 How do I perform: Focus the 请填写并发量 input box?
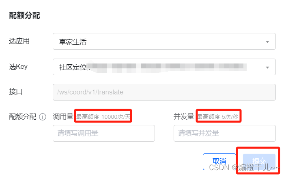224,133
